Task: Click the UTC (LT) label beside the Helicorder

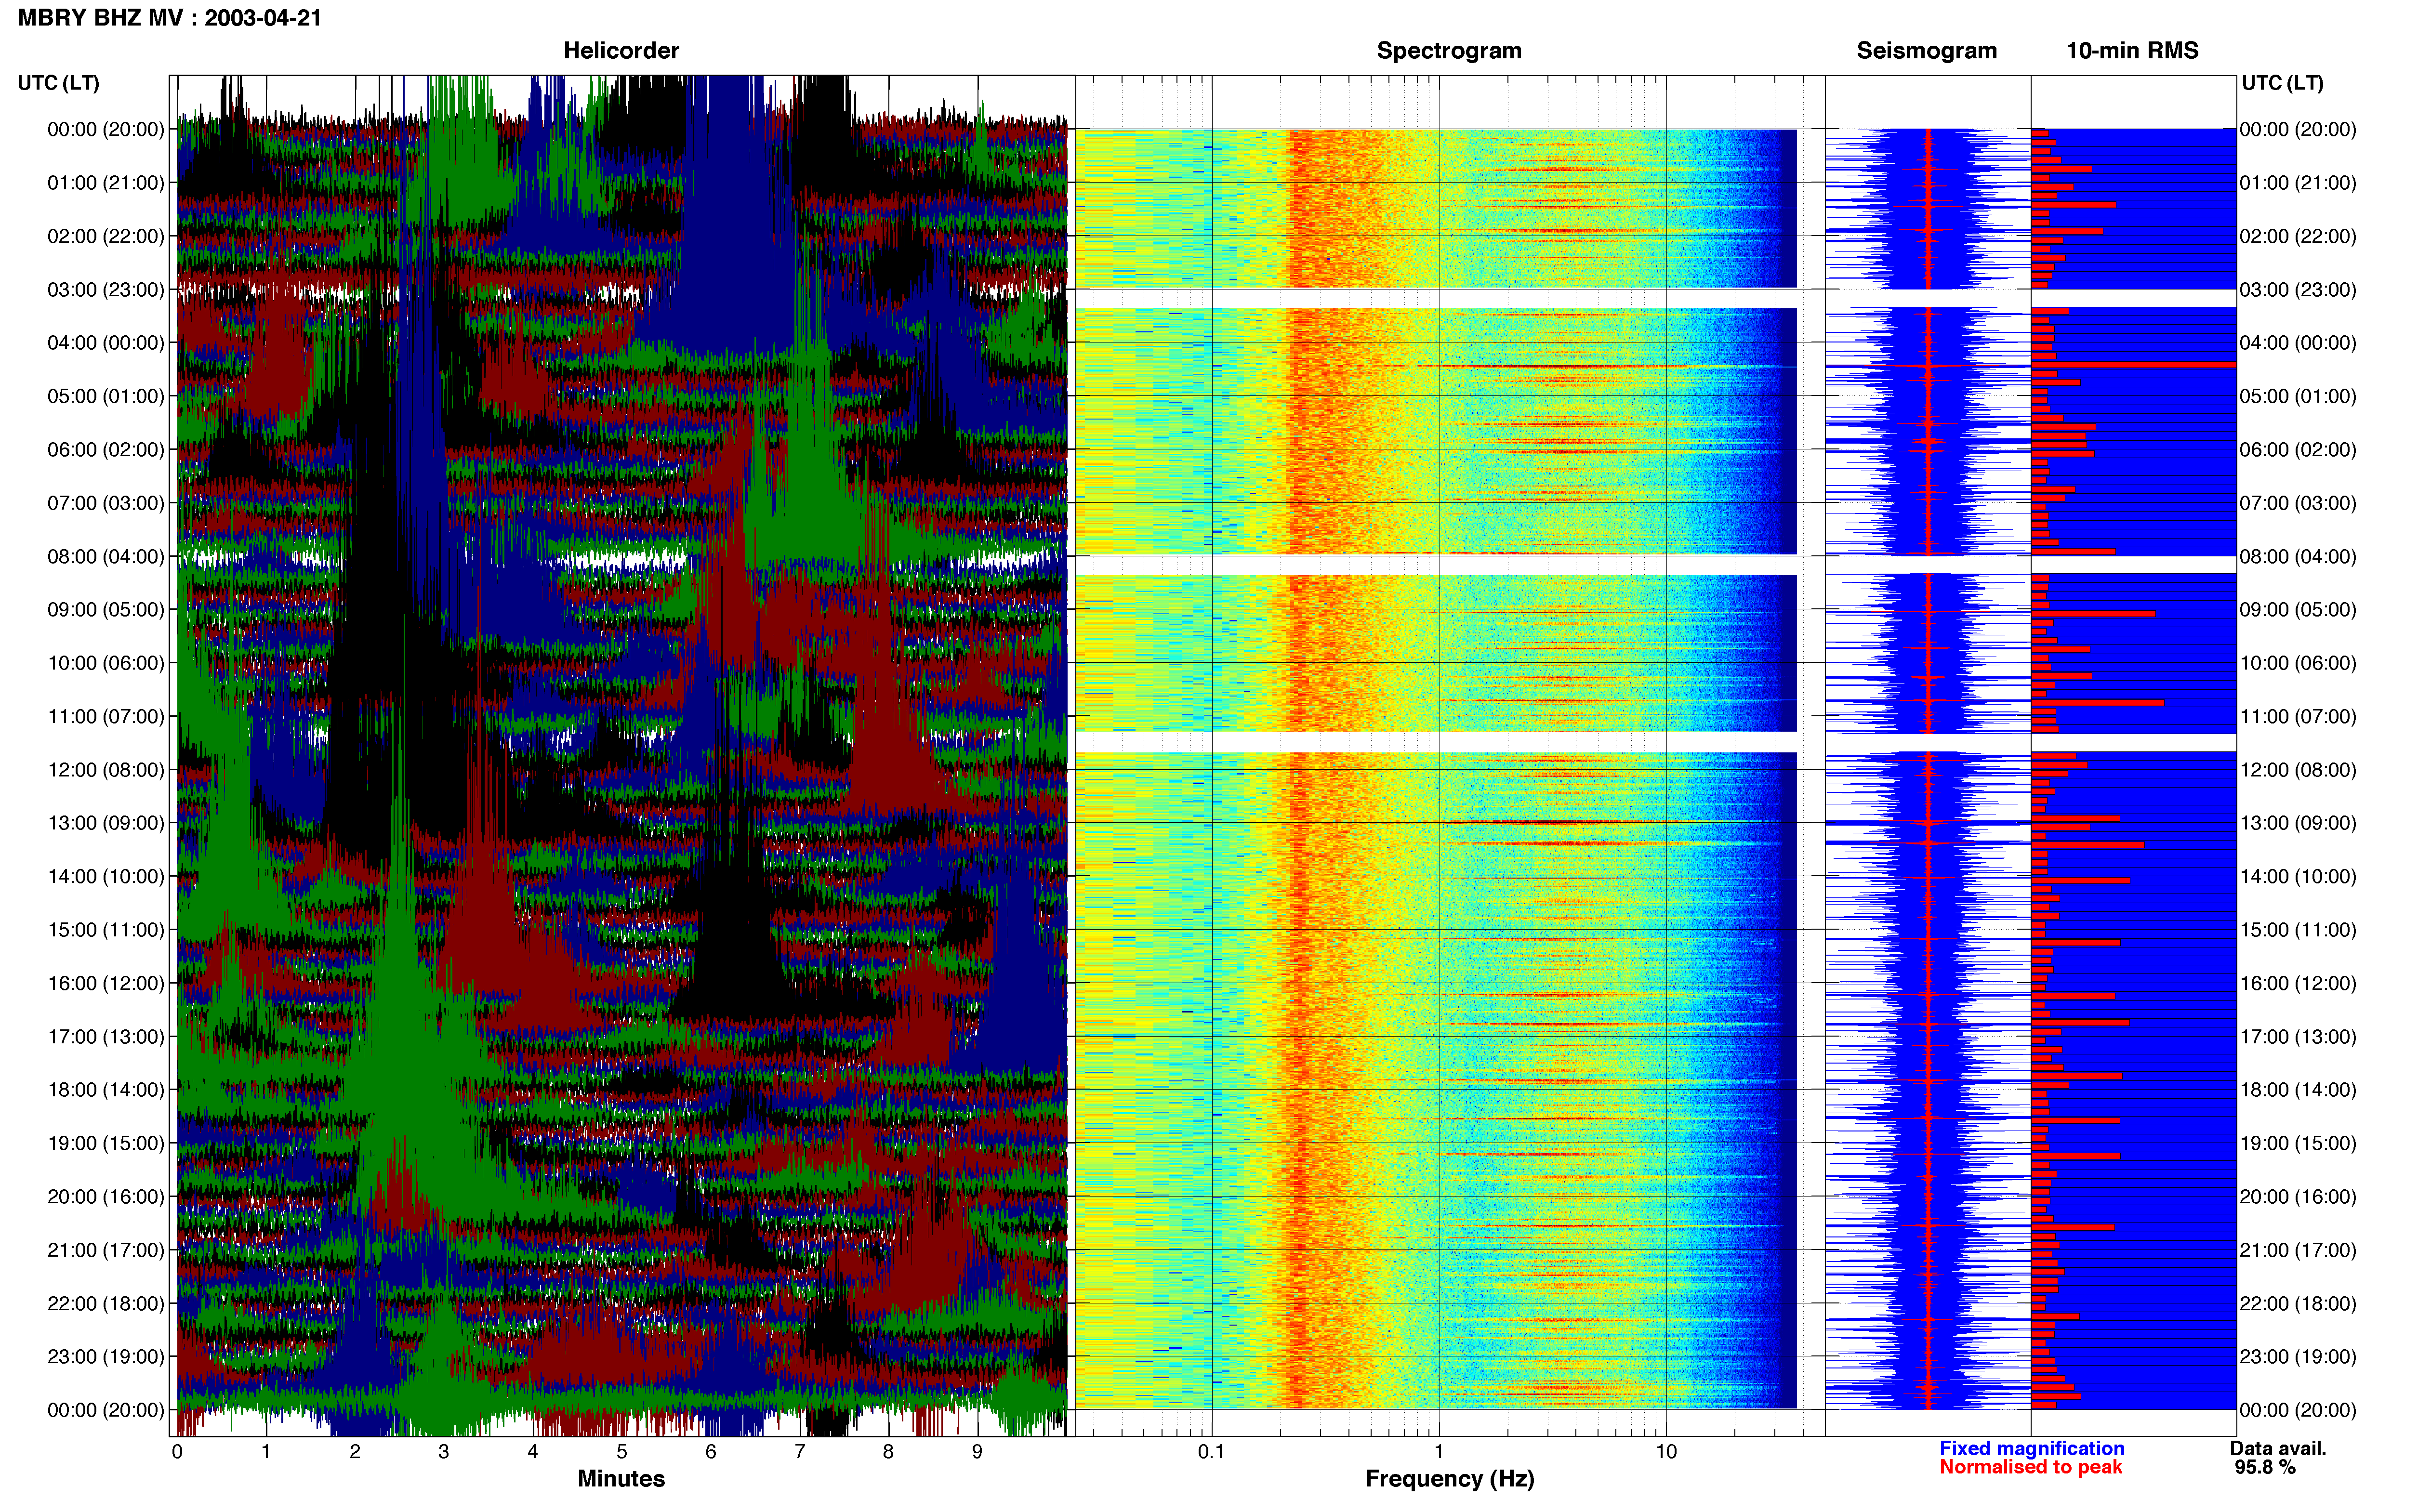Action: pyautogui.click(x=59, y=83)
